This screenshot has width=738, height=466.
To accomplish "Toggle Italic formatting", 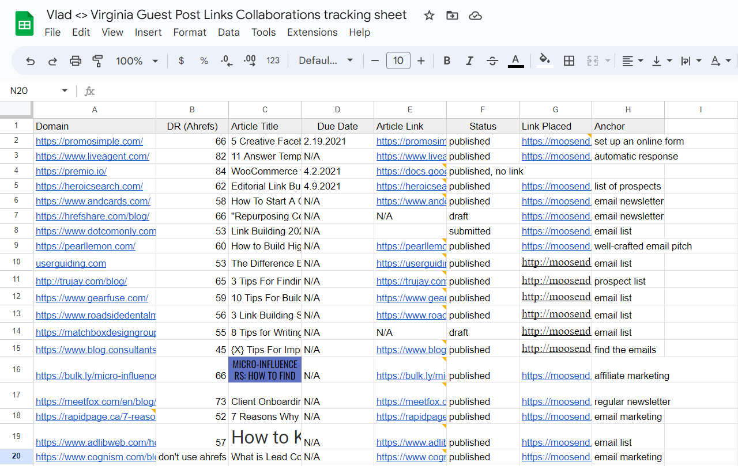I will pyautogui.click(x=469, y=60).
